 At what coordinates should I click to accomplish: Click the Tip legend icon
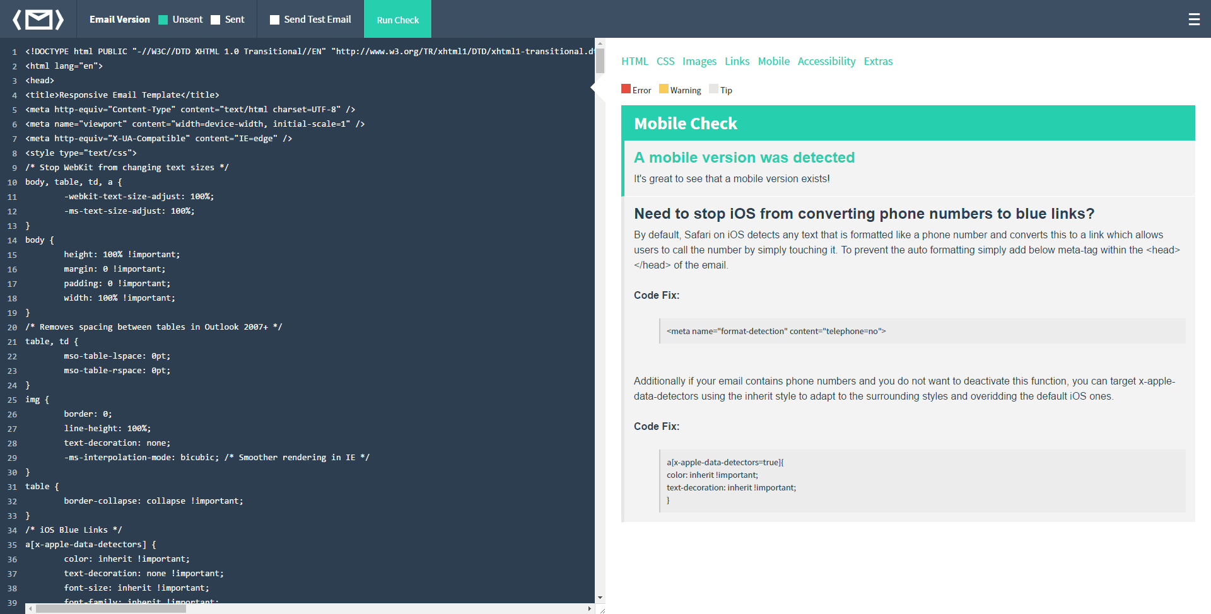pos(712,89)
